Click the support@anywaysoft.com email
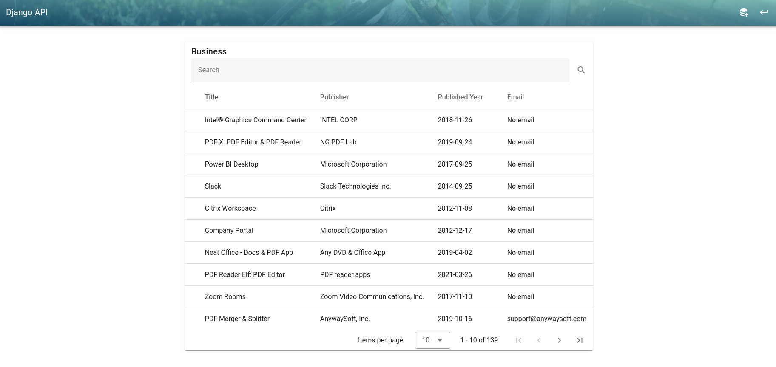The height and width of the screenshot is (367, 776). pyautogui.click(x=547, y=319)
